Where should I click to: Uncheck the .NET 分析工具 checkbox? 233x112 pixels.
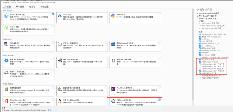pyautogui.click(x=200, y=41)
